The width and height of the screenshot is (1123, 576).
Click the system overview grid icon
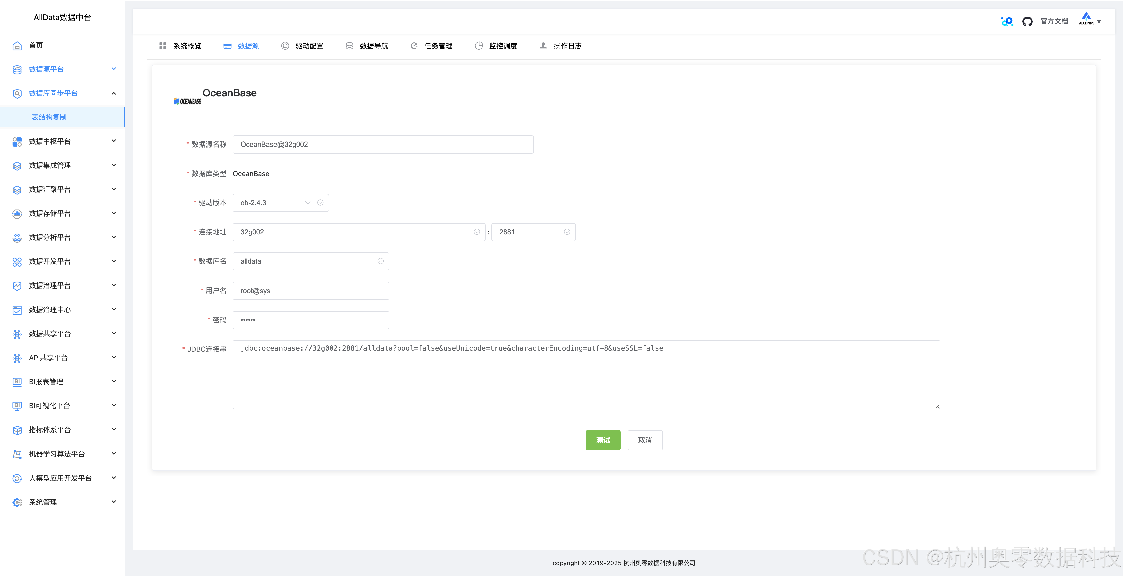pyautogui.click(x=163, y=46)
